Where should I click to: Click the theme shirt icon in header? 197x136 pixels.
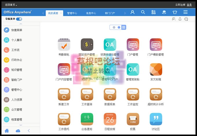click(x=175, y=12)
